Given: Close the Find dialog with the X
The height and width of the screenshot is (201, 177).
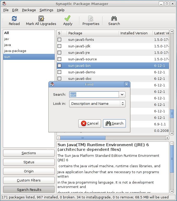Looking at the screenshot, I should (126, 84).
